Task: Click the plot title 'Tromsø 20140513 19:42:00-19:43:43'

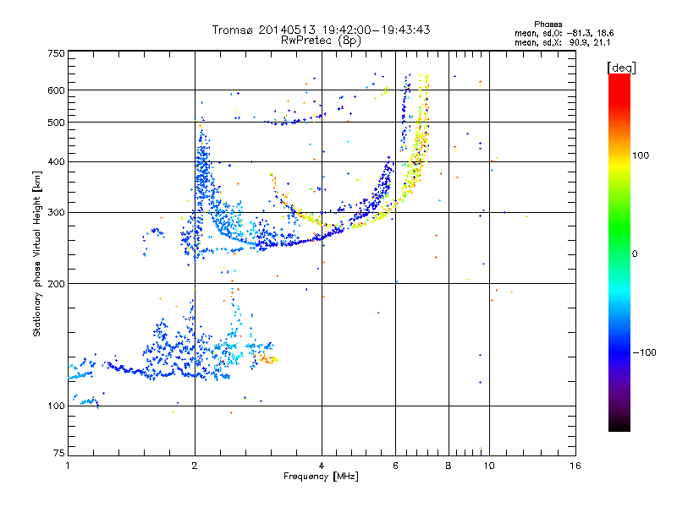Action: pyautogui.click(x=321, y=30)
